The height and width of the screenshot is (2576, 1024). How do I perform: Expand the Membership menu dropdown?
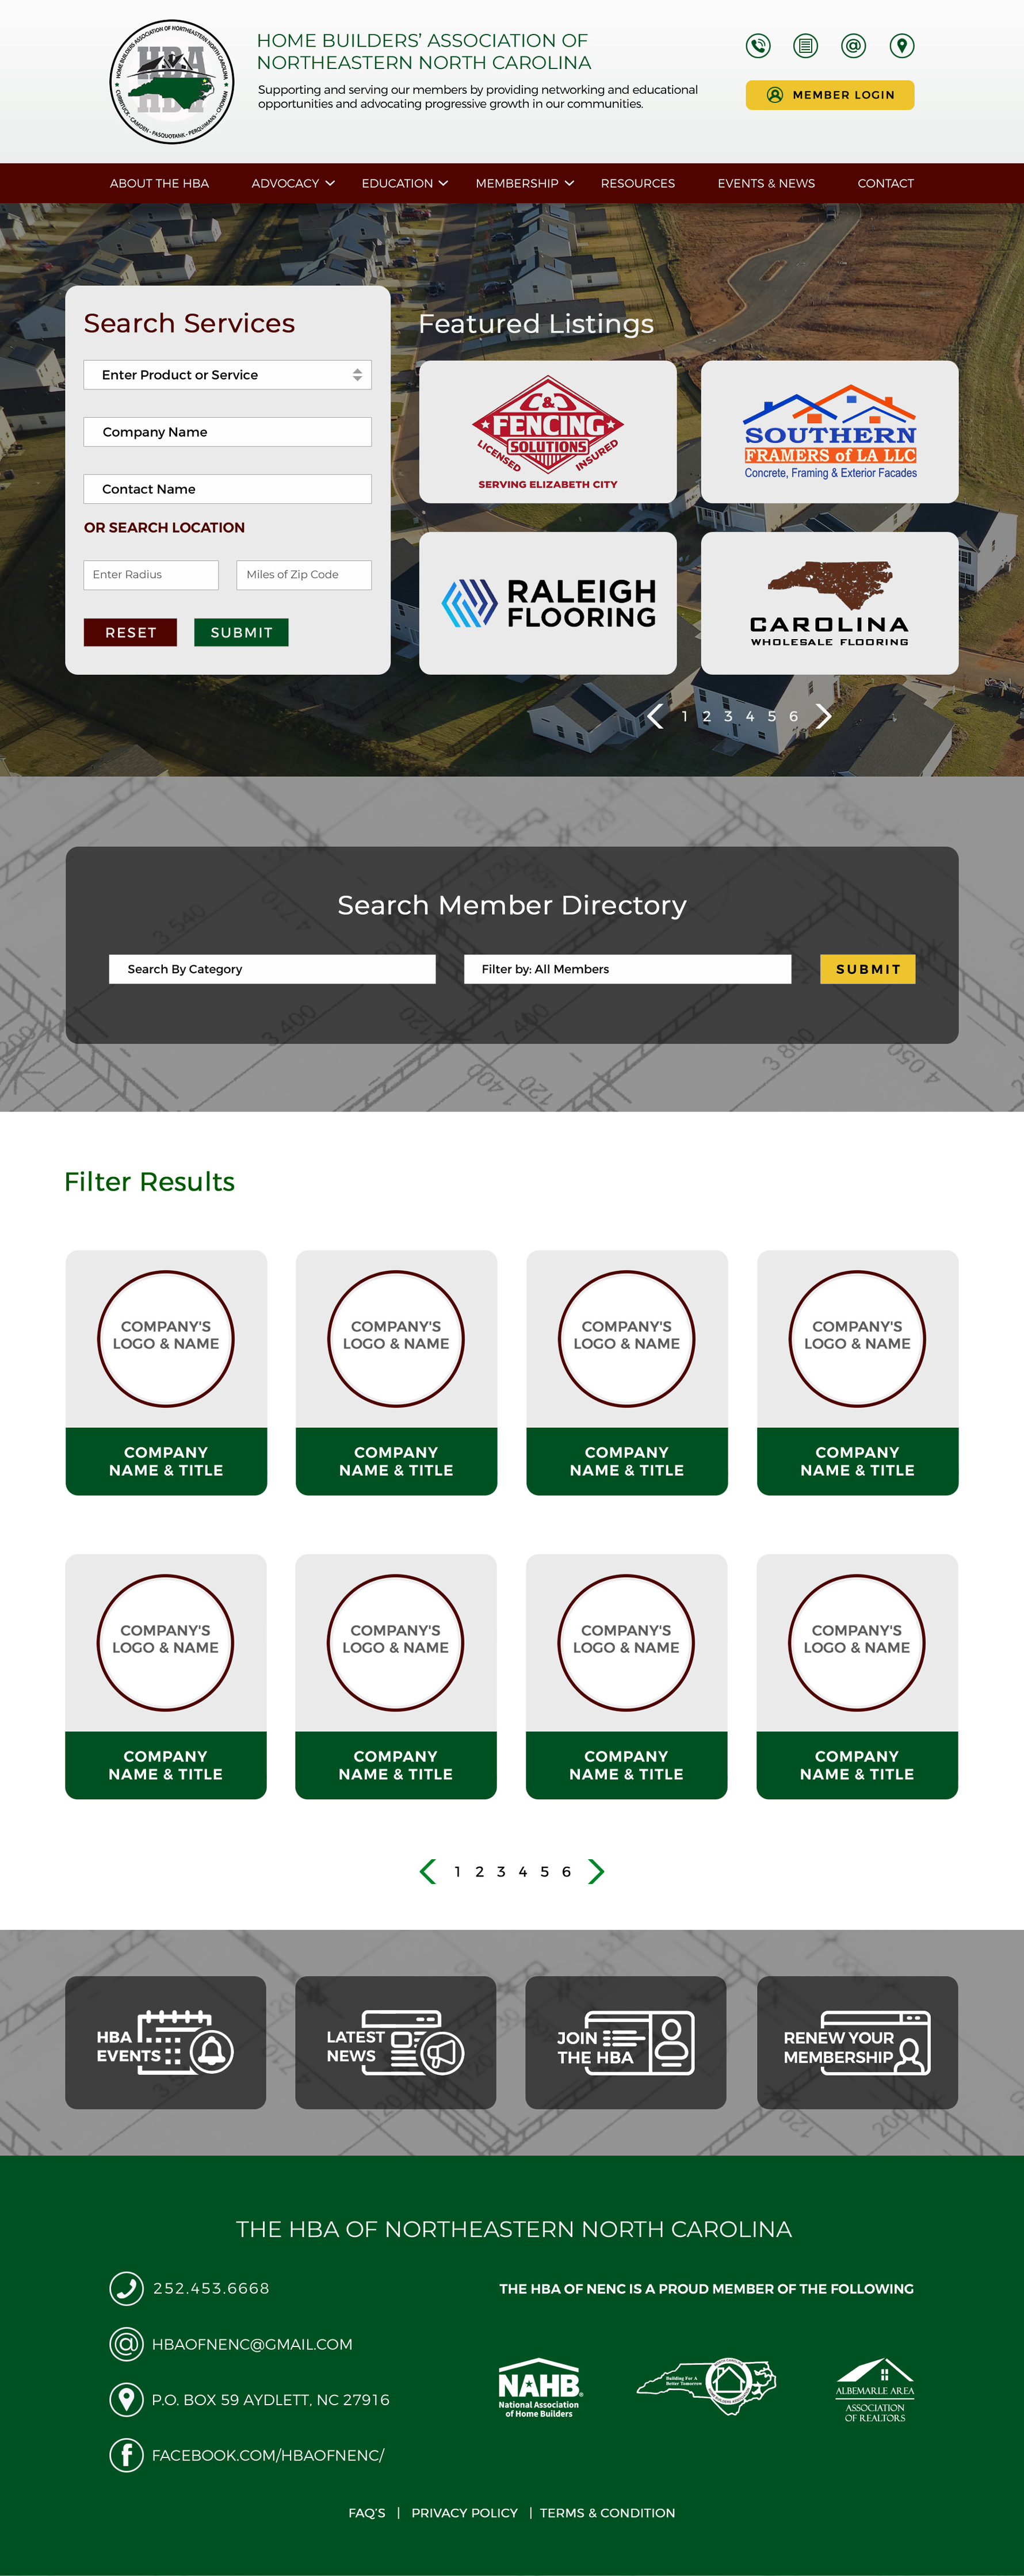click(x=524, y=183)
